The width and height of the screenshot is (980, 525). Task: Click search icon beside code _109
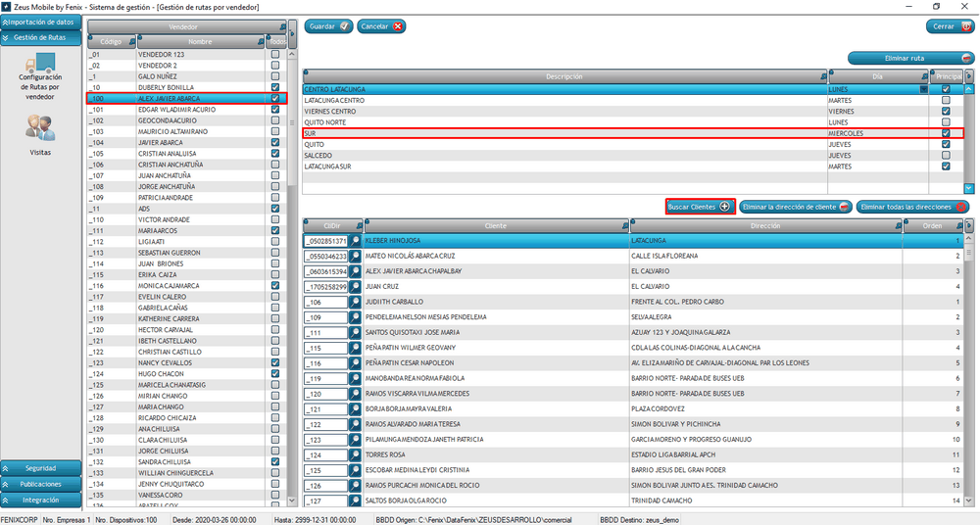pos(355,317)
